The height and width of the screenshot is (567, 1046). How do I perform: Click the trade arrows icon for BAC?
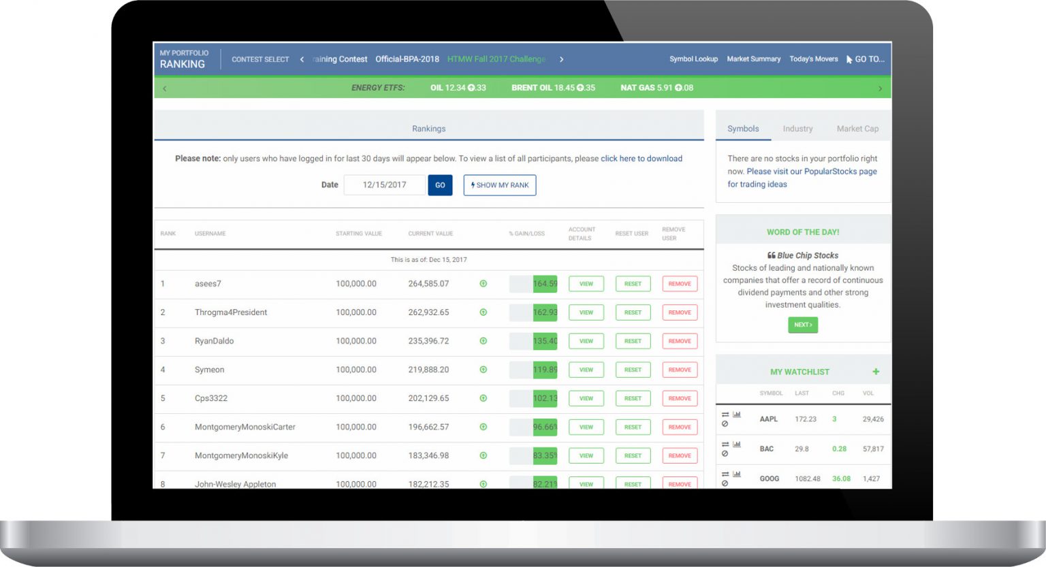(725, 444)
